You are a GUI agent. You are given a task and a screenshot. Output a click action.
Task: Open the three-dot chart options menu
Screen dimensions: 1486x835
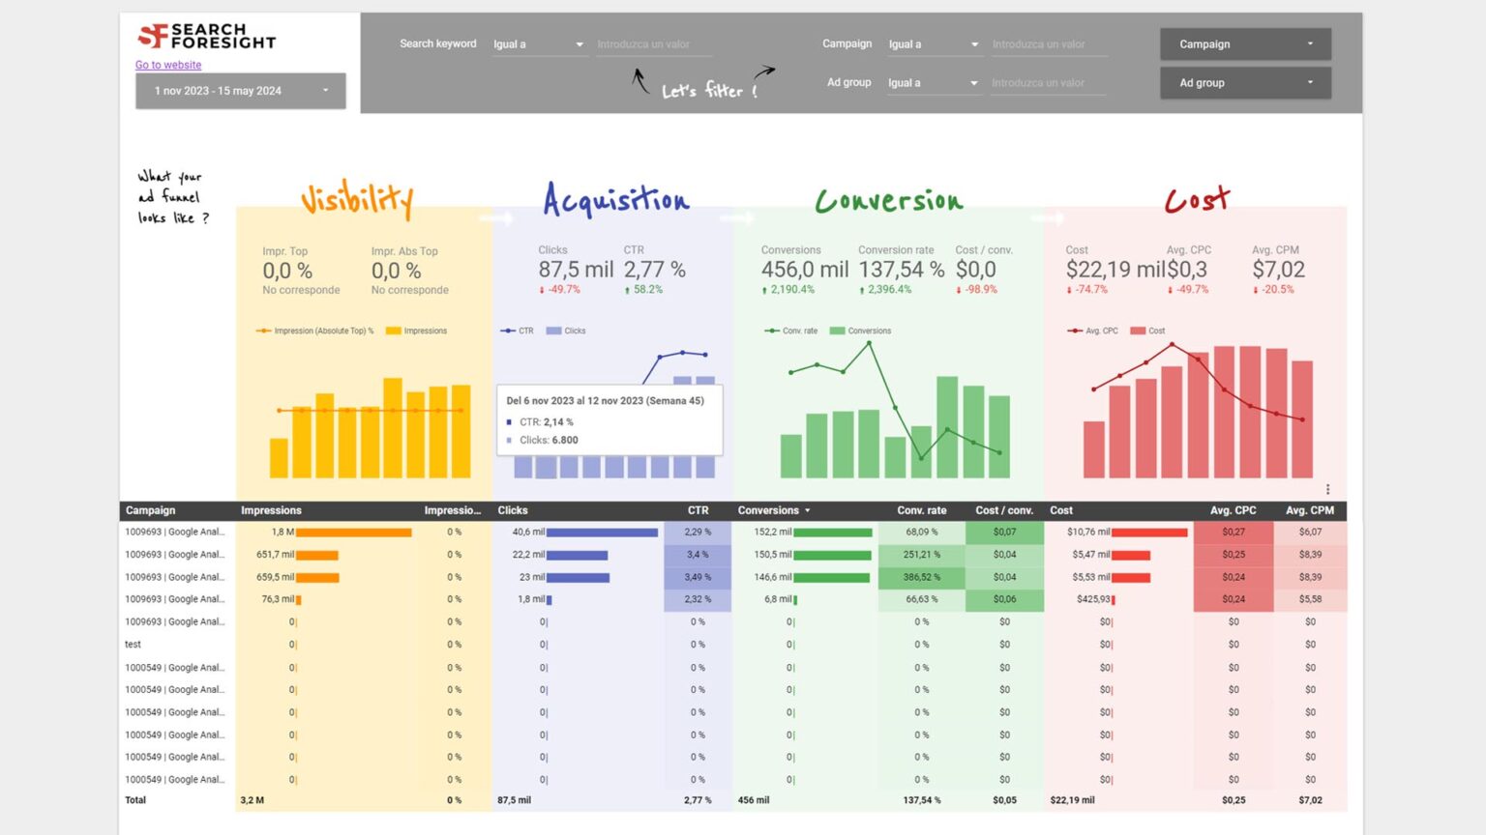click(x=1327, y=489)
